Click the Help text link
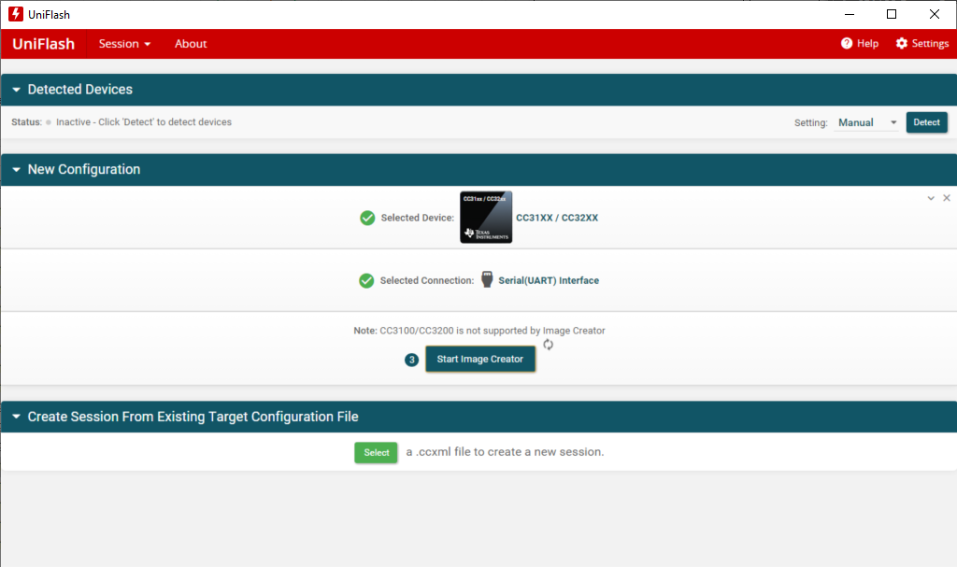 coord(867,43)
